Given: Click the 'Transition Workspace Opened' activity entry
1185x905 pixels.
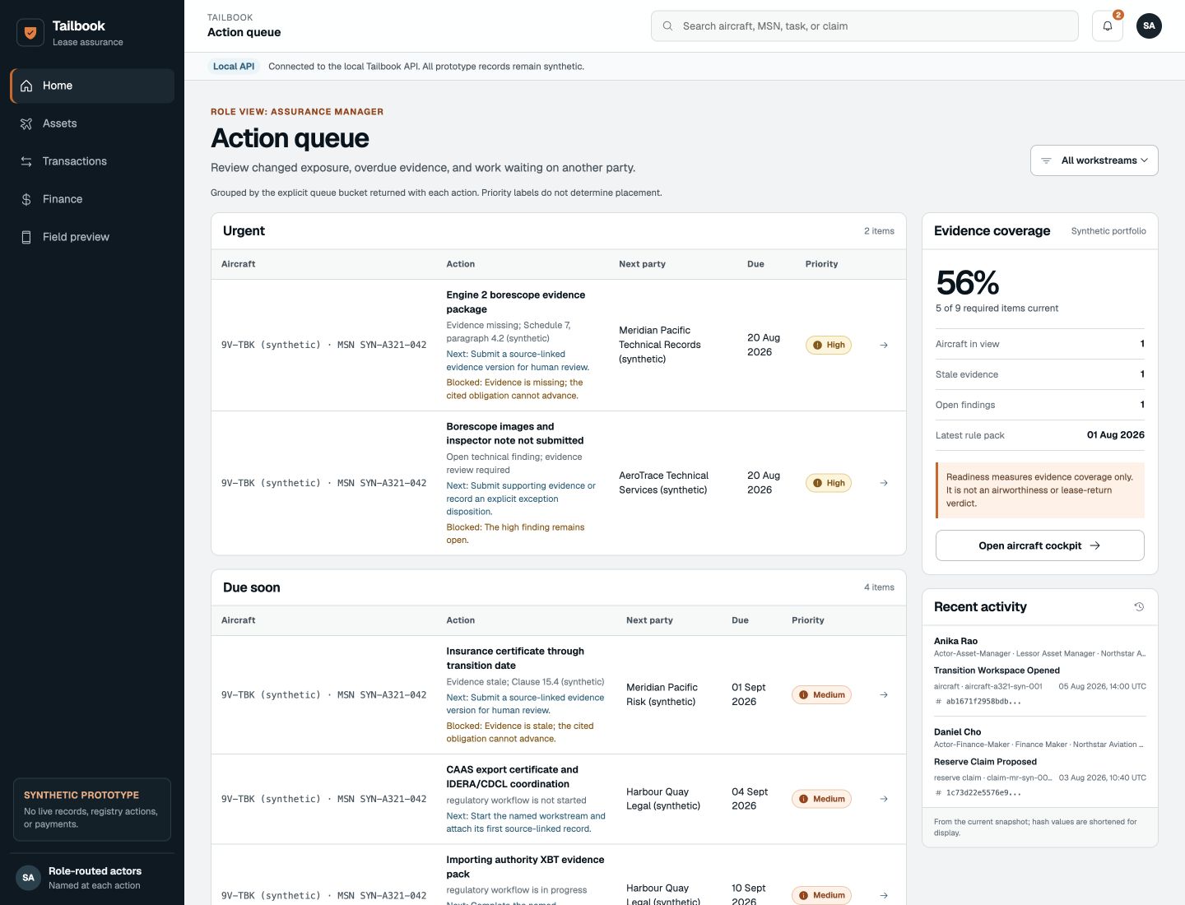Looking at the screenshot, I should (997, 671).
